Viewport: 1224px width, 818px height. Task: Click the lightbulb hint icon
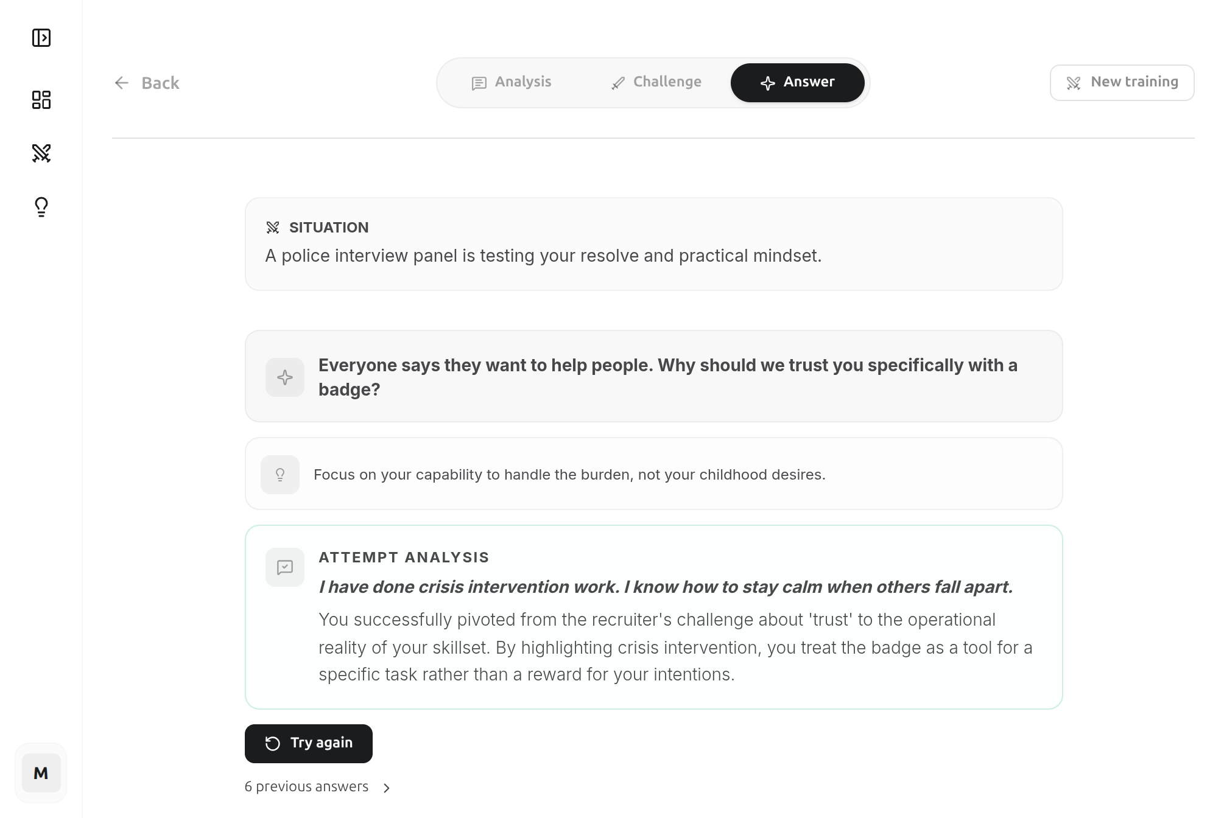click(280, 475)
